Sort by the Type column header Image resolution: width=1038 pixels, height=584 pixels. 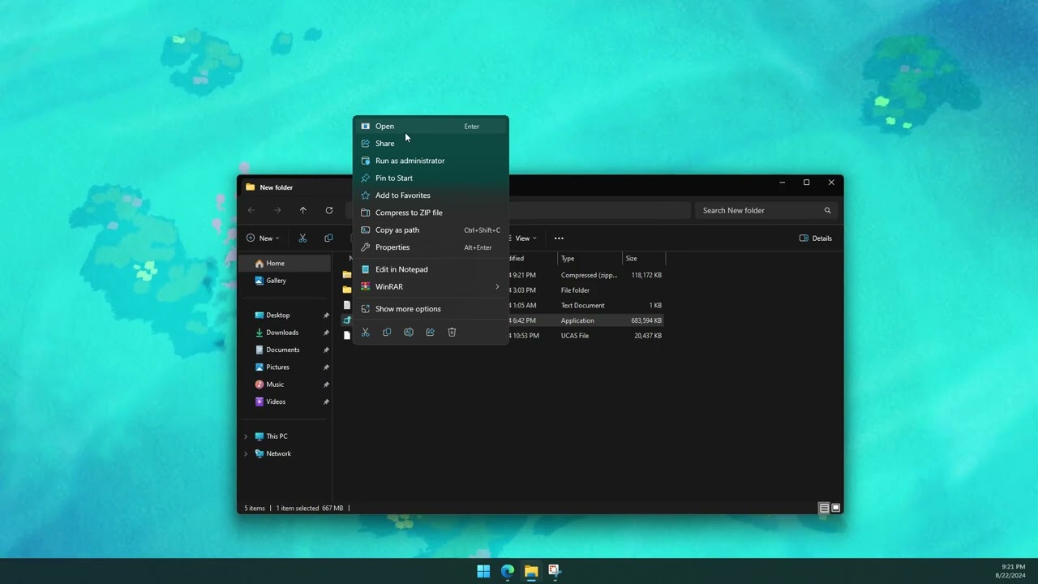[590, 259]
